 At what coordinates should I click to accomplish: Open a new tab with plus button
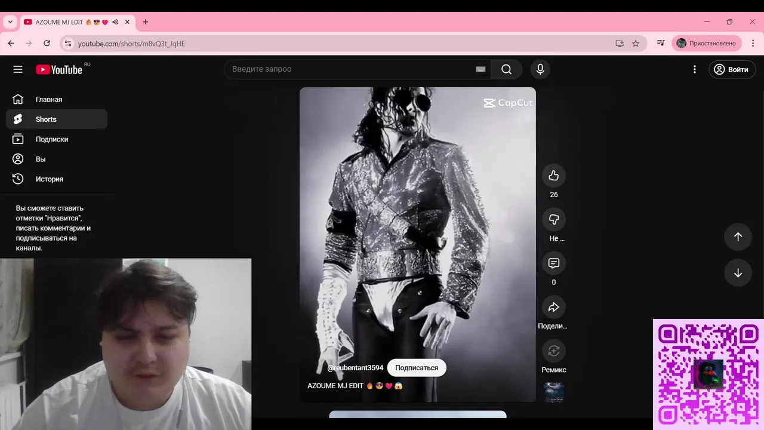145,22
